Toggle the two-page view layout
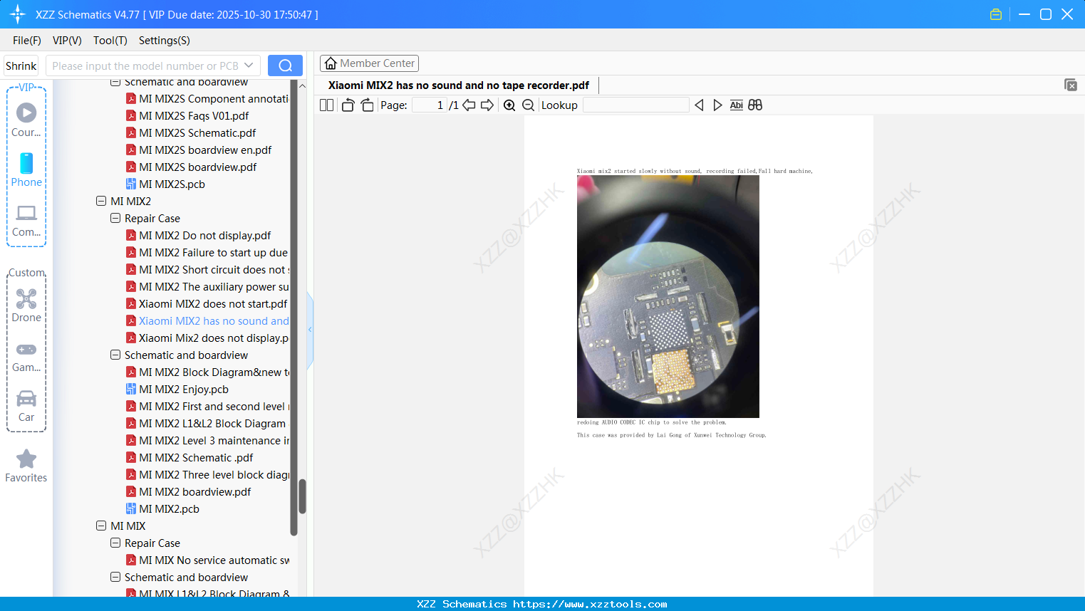The image size is (1085, 611). tap(326, 105)
